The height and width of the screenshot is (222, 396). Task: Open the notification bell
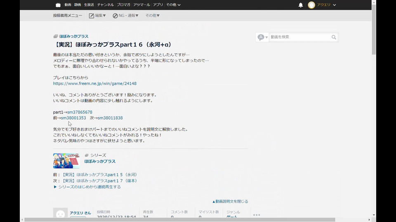point(301,5)
